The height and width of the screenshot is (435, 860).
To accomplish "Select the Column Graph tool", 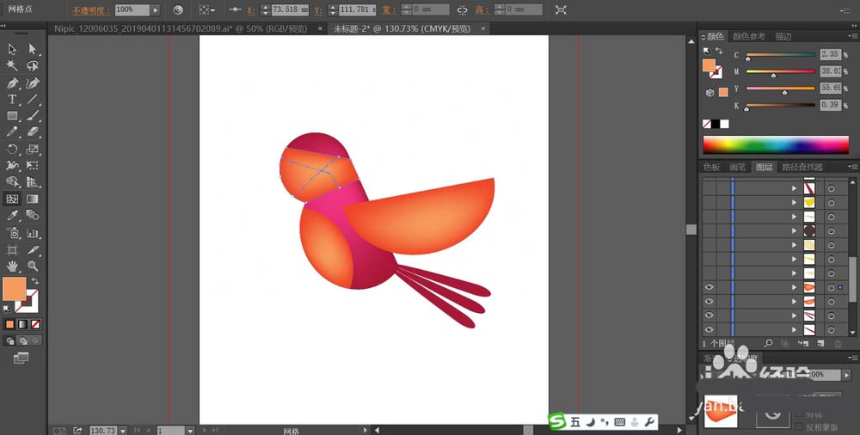I will (33, 233).
